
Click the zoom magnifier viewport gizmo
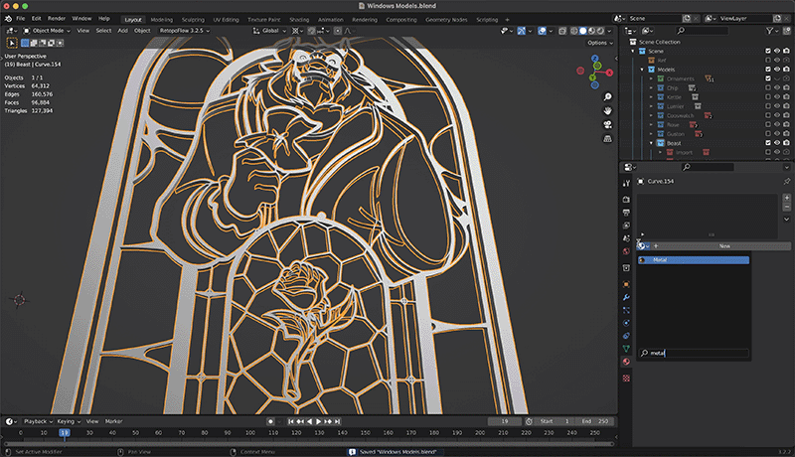[x=607, y=96]
